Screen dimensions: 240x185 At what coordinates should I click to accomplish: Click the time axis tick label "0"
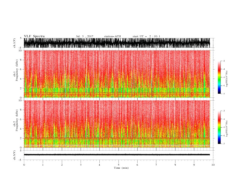24,165
